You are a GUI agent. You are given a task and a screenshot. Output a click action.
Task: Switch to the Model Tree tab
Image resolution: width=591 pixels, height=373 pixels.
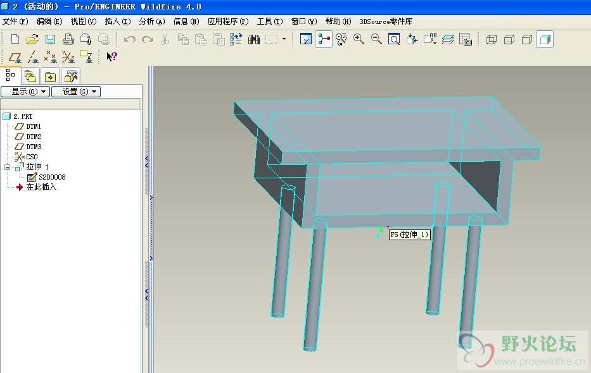[10, 75]
